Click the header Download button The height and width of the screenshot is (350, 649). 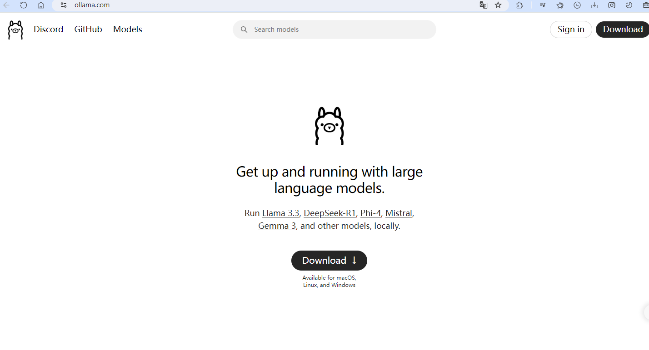pyautogui.click(x=623, y=30)
